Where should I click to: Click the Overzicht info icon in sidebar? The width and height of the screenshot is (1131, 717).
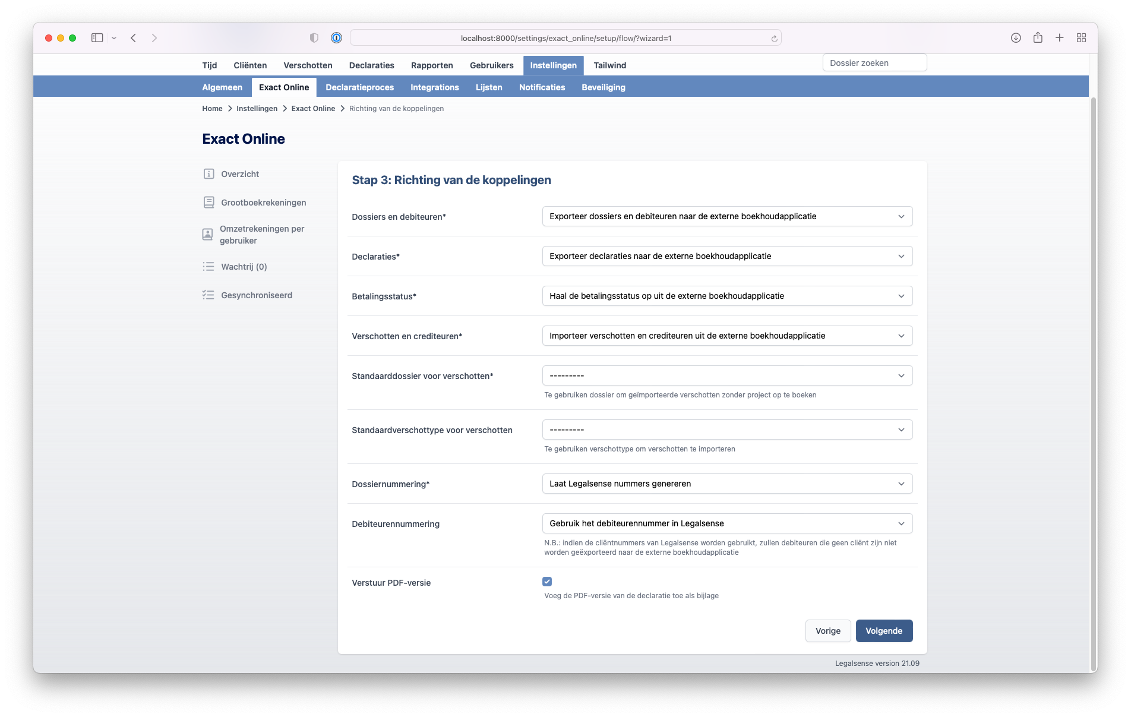(208, 174)
